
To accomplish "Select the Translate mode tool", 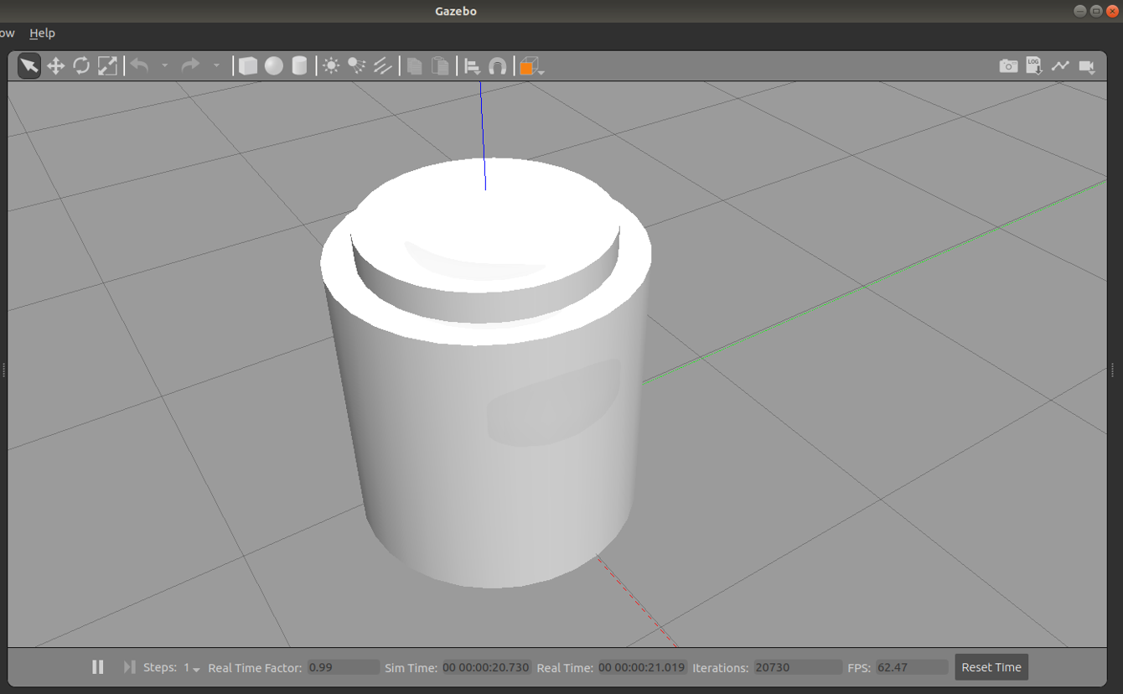I will point(55,66).
